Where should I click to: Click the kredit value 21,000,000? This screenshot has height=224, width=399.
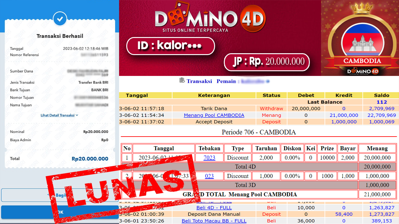(344, 115)
